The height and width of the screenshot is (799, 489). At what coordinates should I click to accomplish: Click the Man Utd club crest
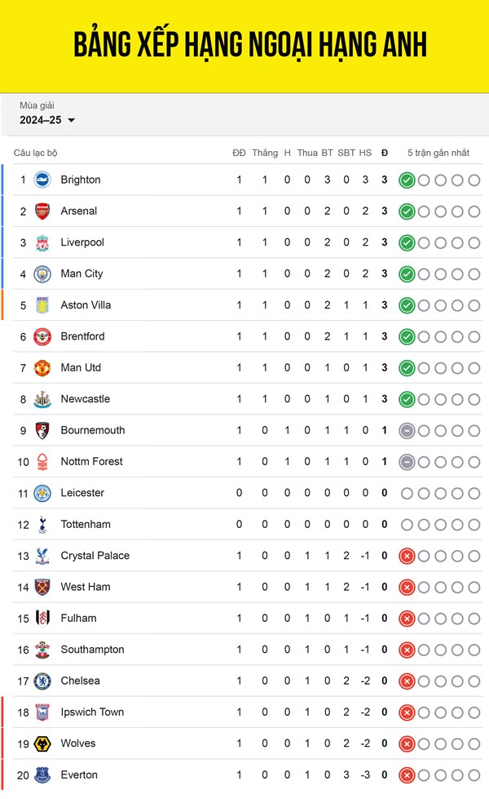[42, 368]
